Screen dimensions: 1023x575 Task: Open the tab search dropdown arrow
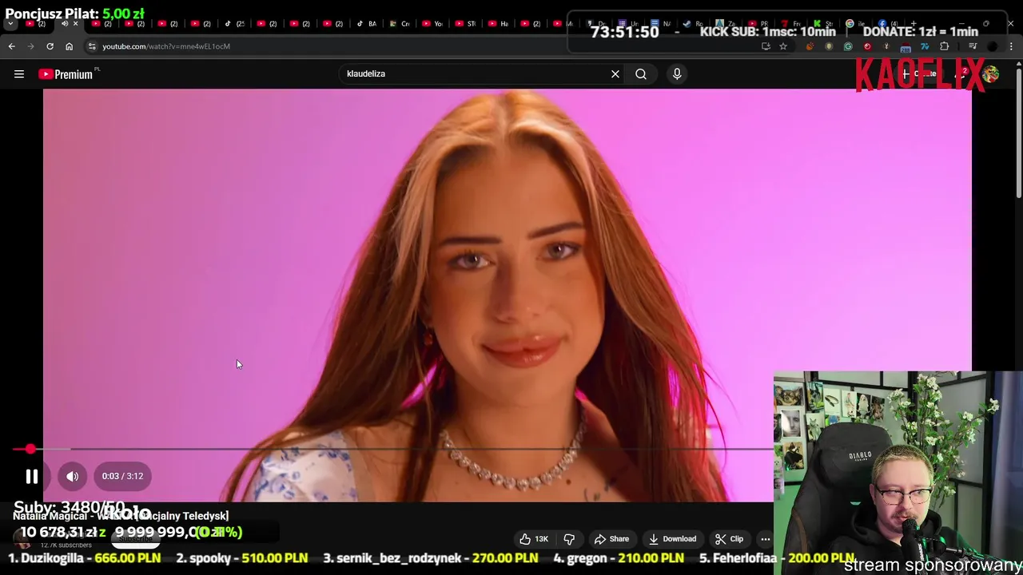[10, 24]
